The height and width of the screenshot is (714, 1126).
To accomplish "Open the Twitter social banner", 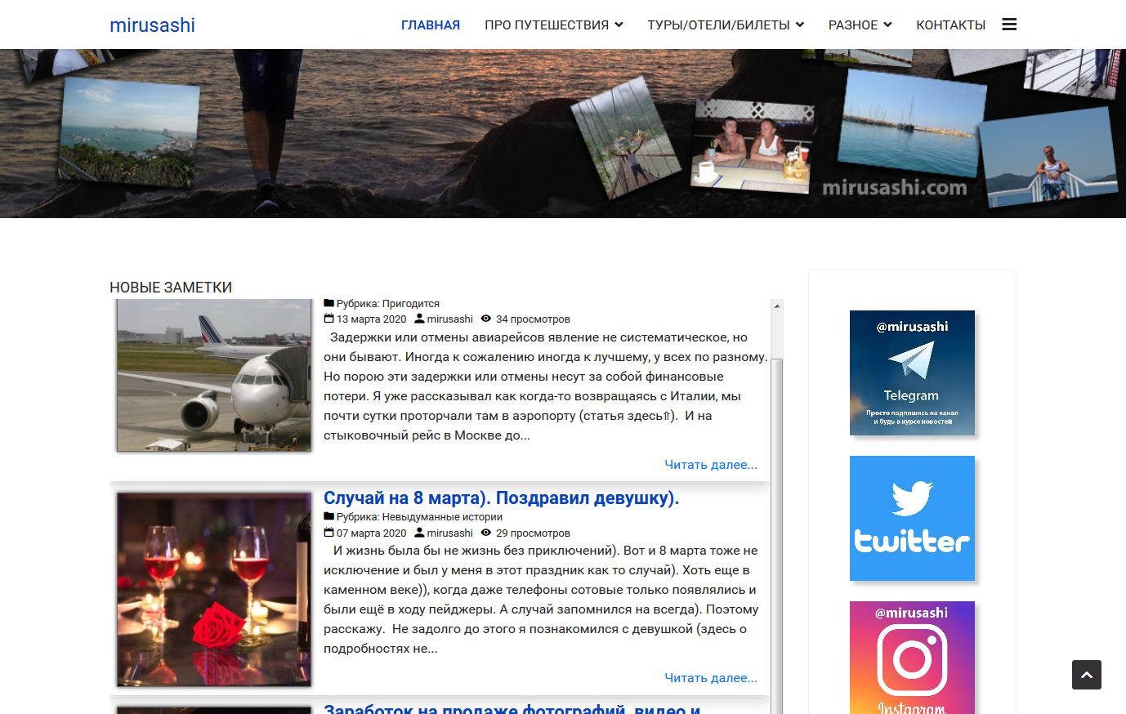I will click(x=912, y=518).
